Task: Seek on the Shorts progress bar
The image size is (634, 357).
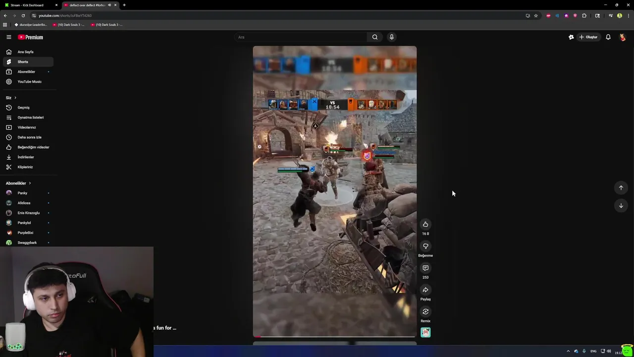Action: 335,337
